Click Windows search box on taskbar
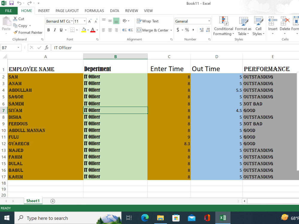The width and height of the screenshot is (299, 224). 68,218
